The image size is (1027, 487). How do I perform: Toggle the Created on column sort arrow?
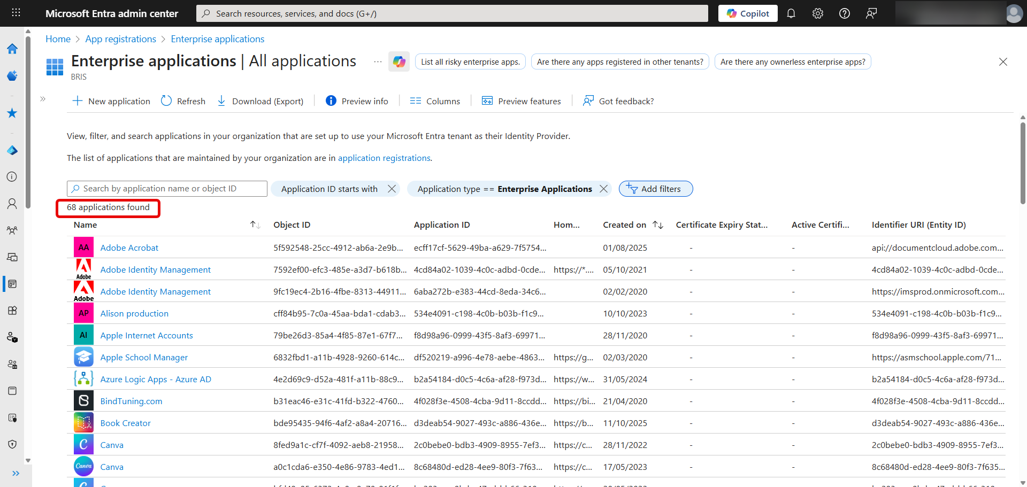[658, 225]
